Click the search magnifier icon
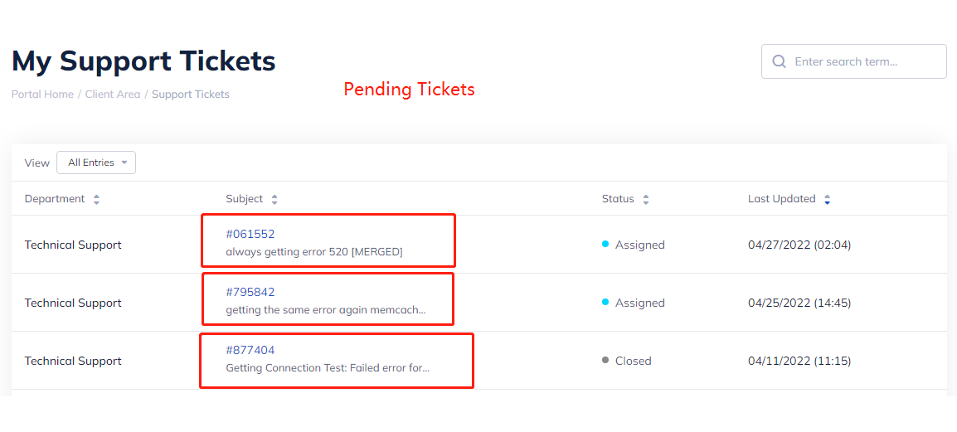The width and height of the screenshot is (957, 432). click(779, 61)
